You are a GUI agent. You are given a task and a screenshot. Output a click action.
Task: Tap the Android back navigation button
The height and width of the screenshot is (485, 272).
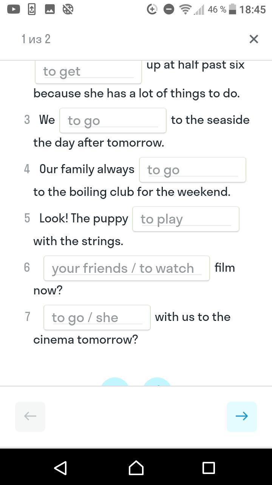[60, 468]
